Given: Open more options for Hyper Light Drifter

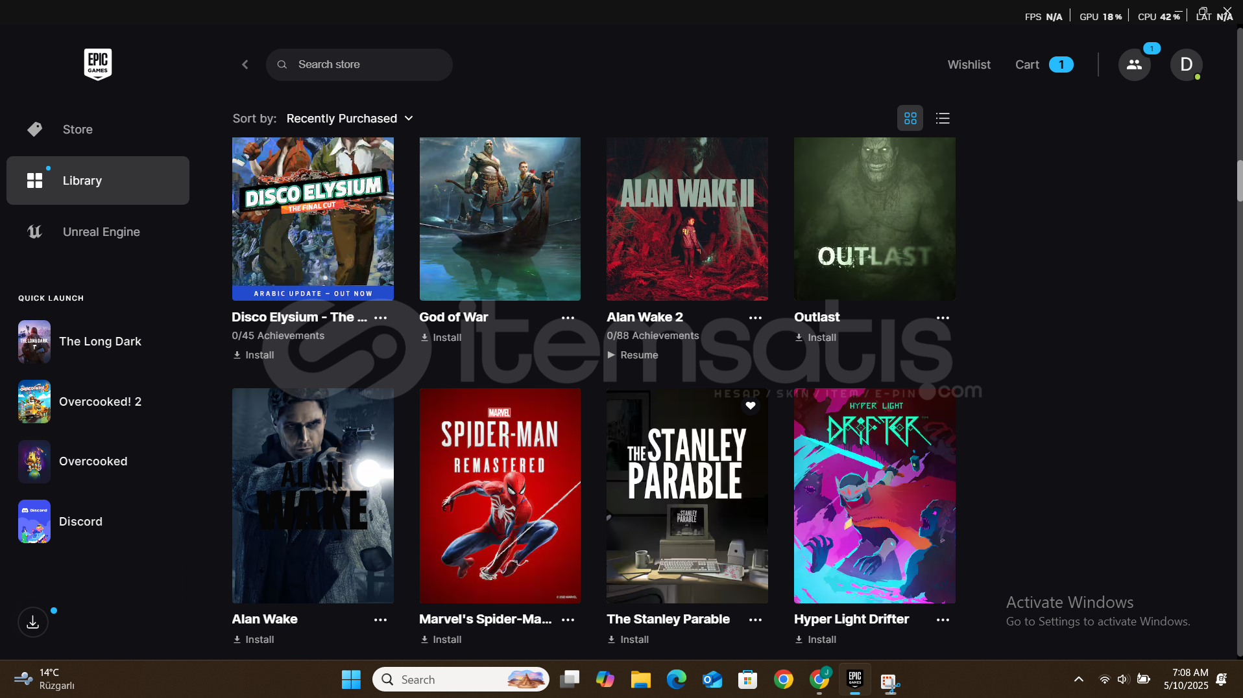Looking at the screenshot, I should 943,620.
